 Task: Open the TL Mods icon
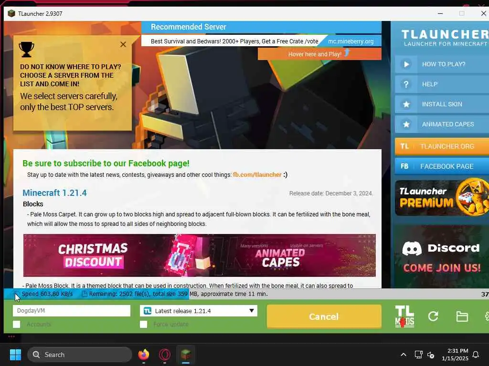[404, 316]
